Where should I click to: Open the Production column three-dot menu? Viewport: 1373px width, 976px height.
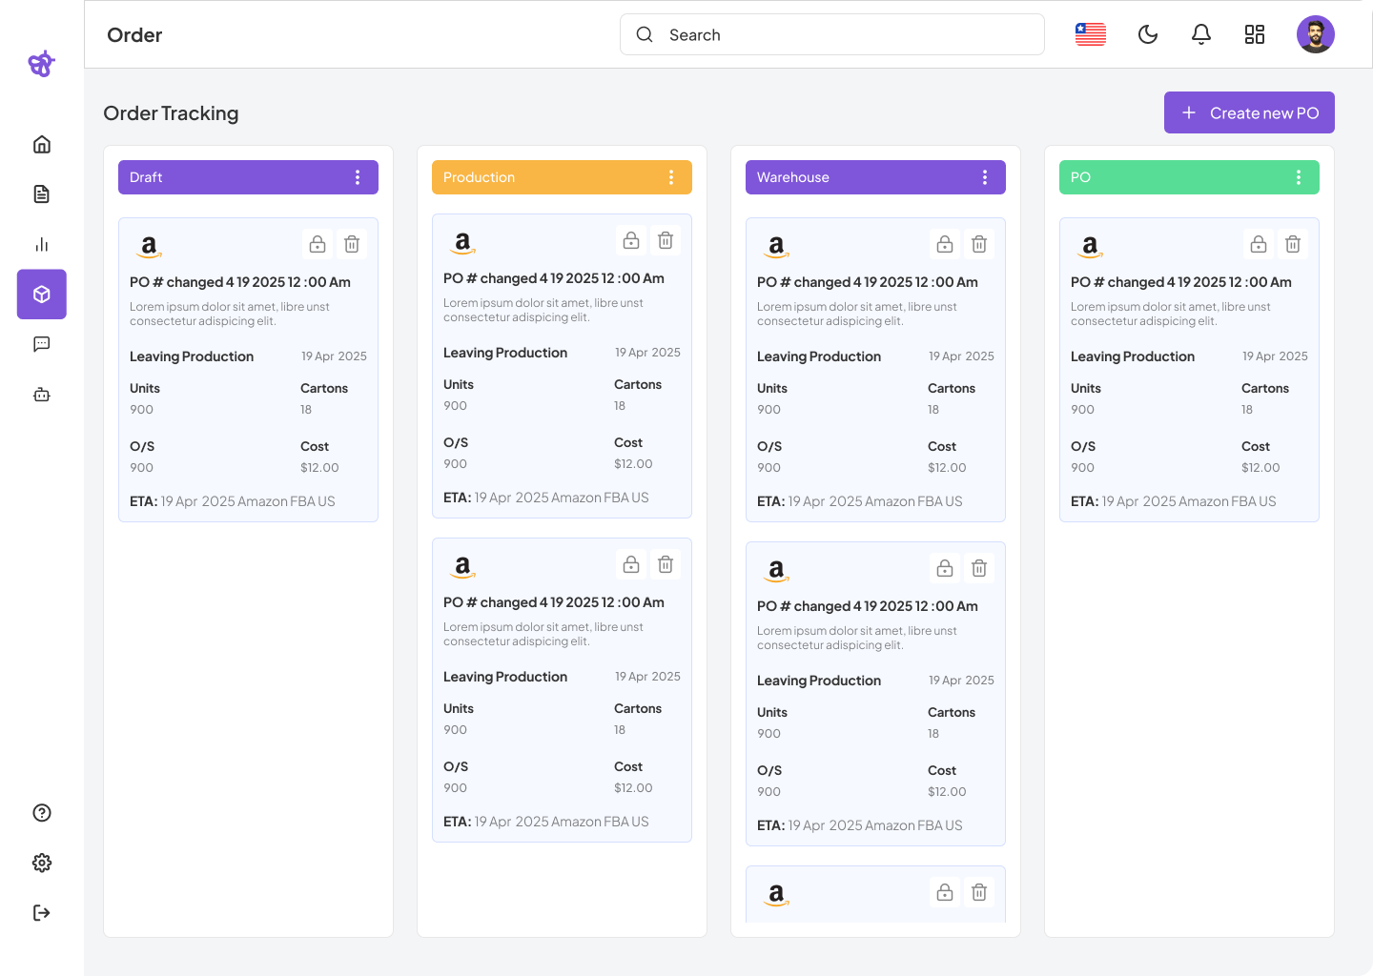671,177
